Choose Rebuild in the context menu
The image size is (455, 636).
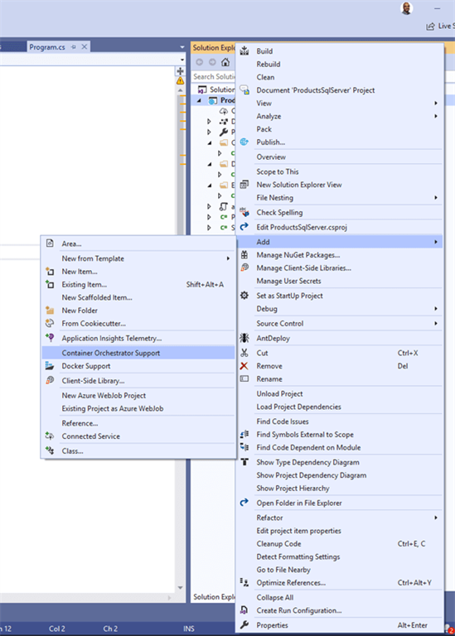point(340,64)
